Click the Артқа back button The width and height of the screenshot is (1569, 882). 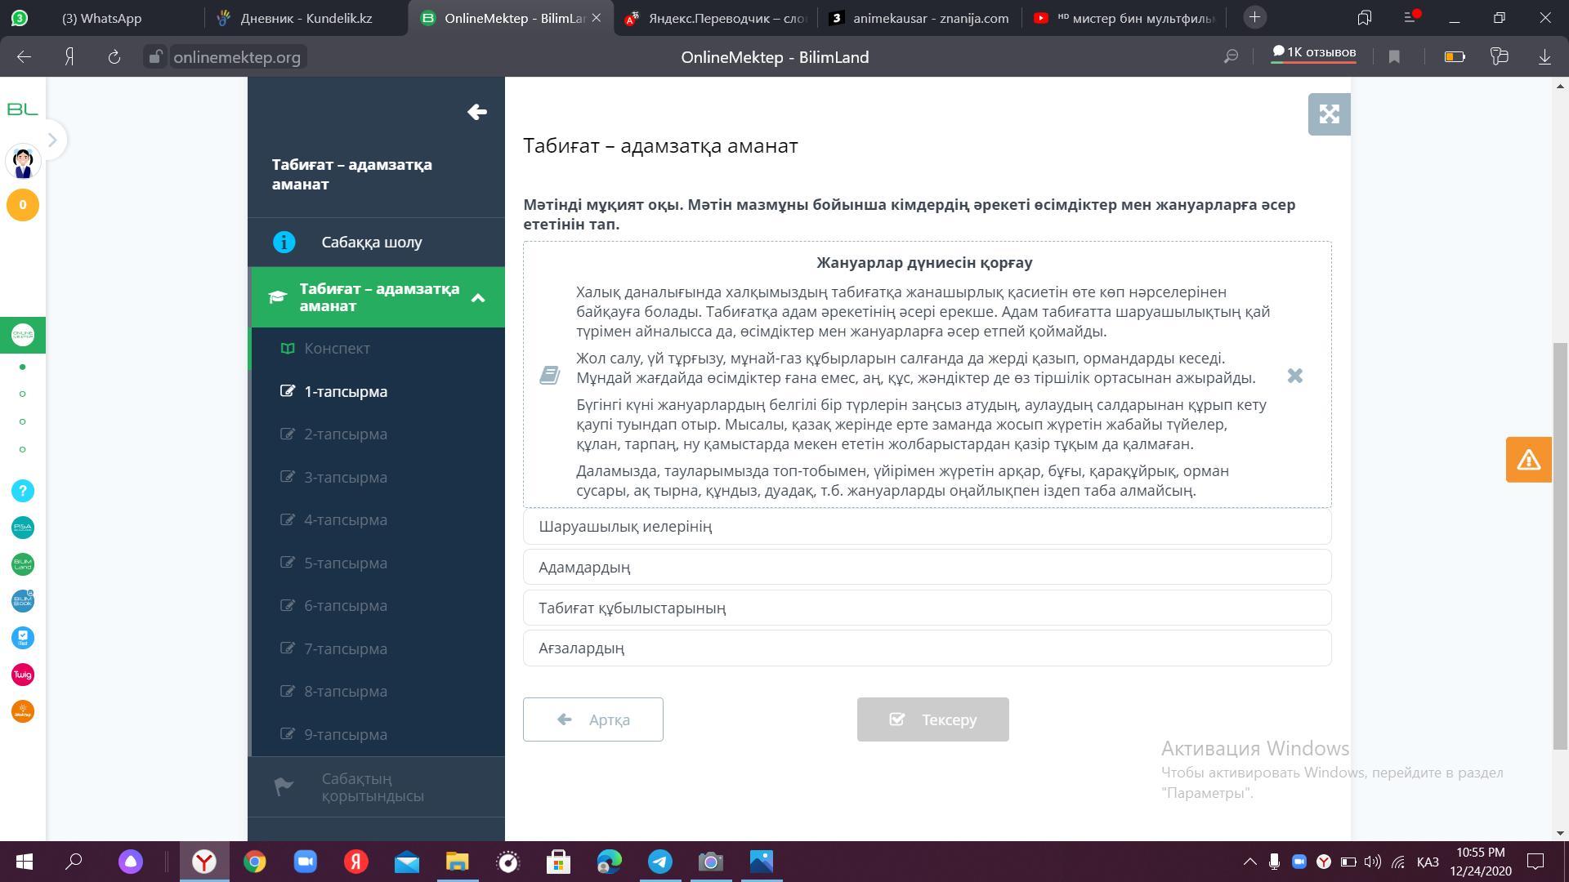[x=593, y=719]
